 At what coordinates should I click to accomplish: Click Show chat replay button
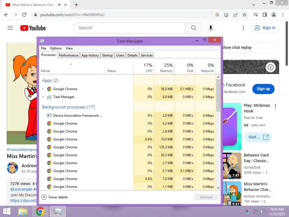coord(250,47)
